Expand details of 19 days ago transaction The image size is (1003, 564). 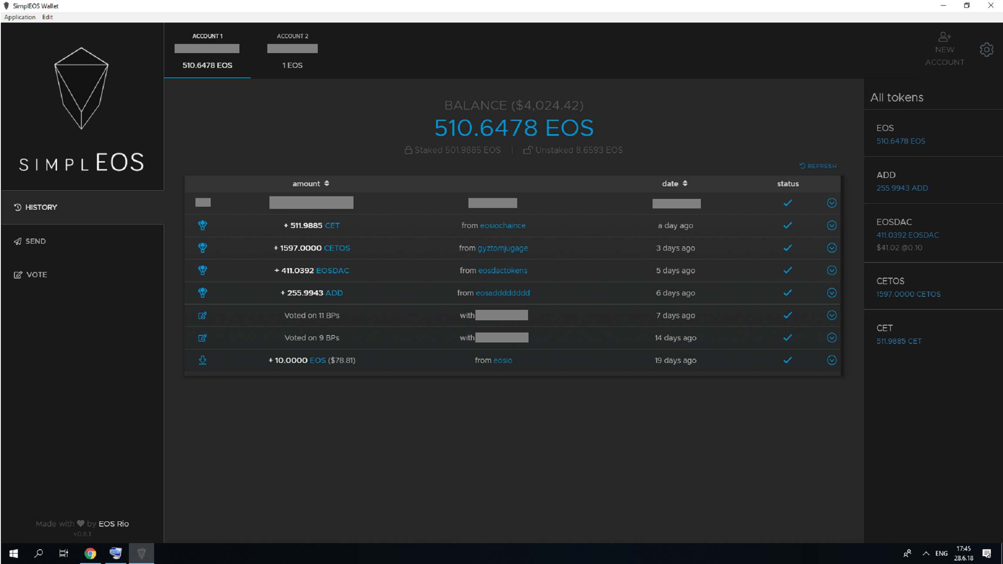tap(831, 360)
